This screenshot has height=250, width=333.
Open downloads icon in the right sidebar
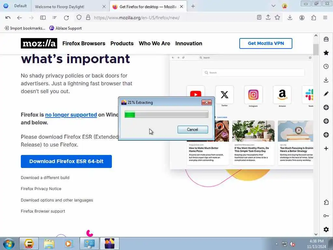[326, 80]
